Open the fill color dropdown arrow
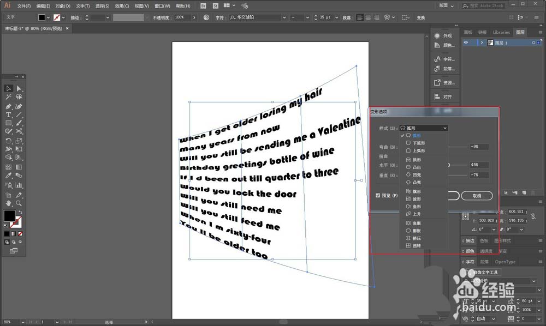 49,17
